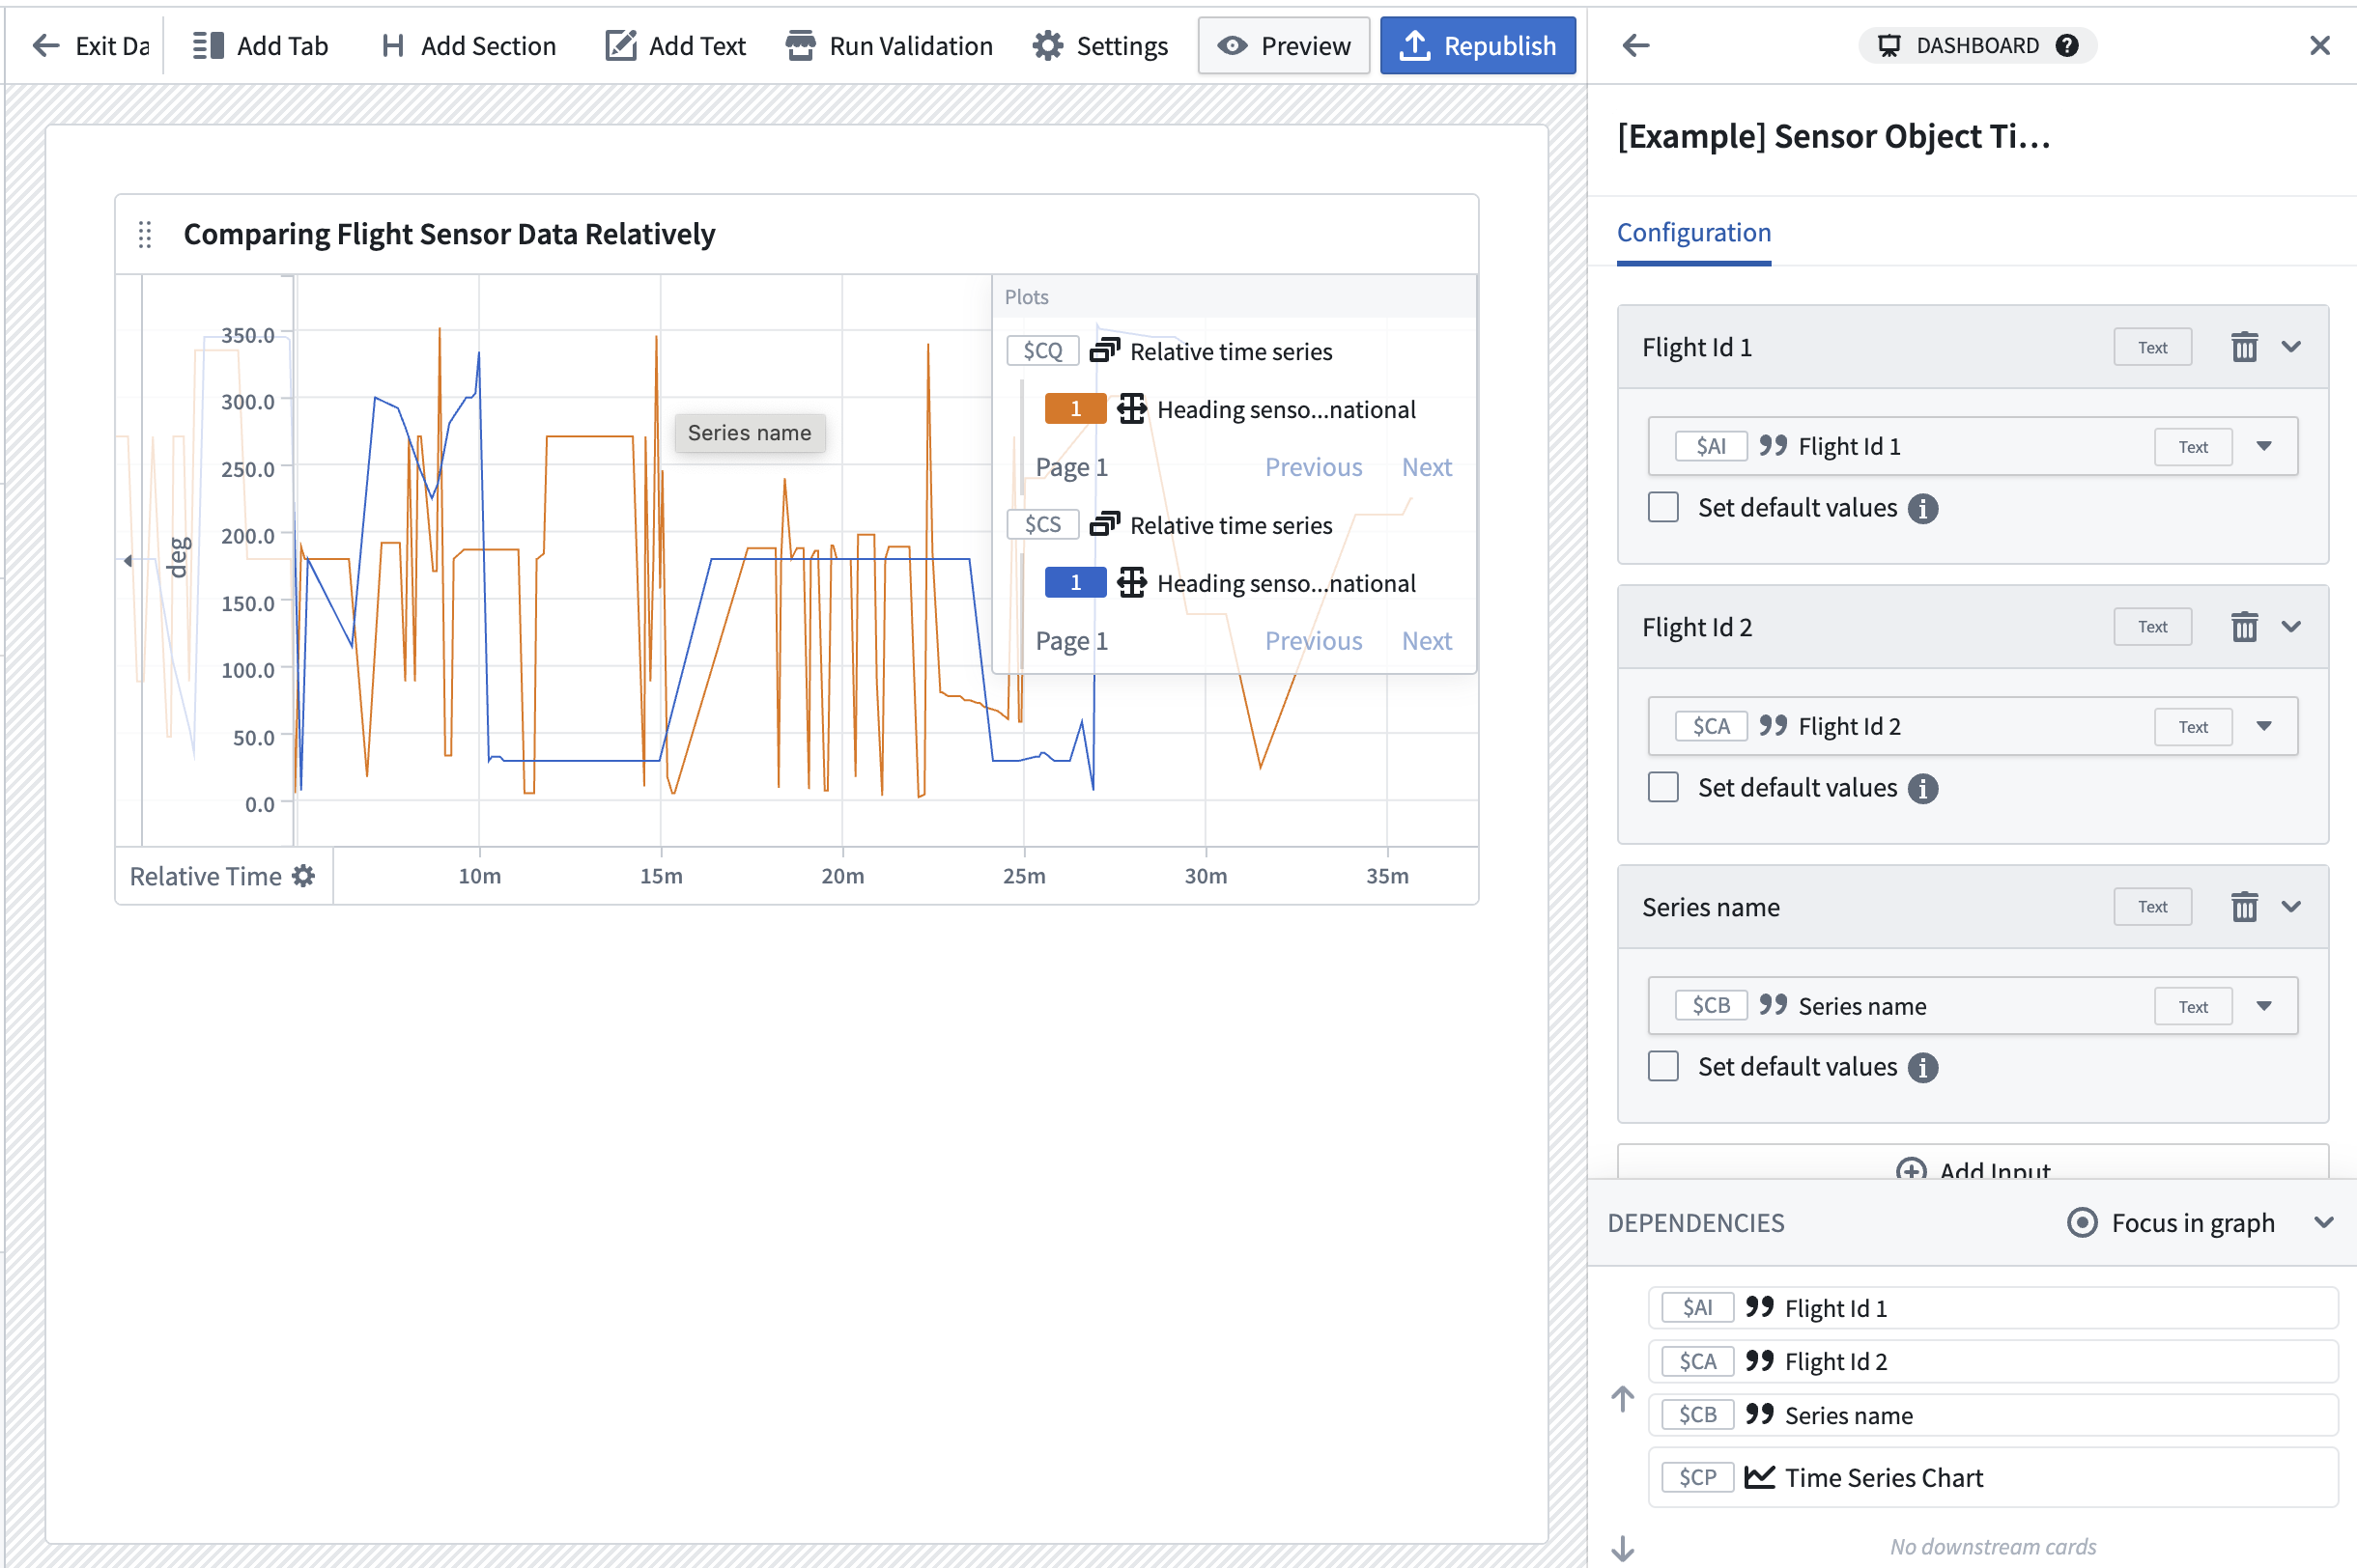This screenshot has width=2357, height=1568.
Task: Click the Add Text toolbar button
Action: pos(675,46)
